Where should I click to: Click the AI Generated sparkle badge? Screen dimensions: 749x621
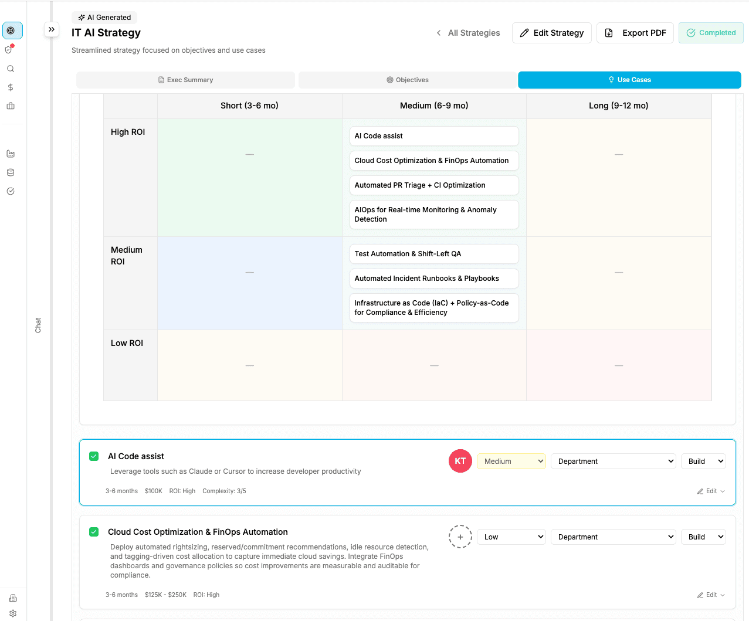pos(104,18)
